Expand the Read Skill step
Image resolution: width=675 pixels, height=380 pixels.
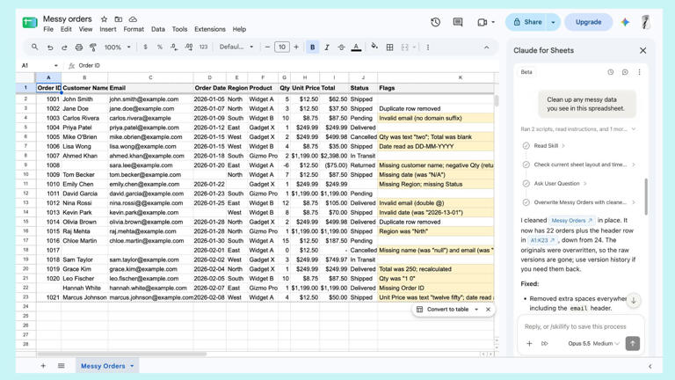549,146
